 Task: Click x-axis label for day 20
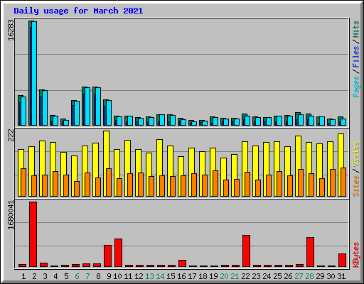click(224, 276)
